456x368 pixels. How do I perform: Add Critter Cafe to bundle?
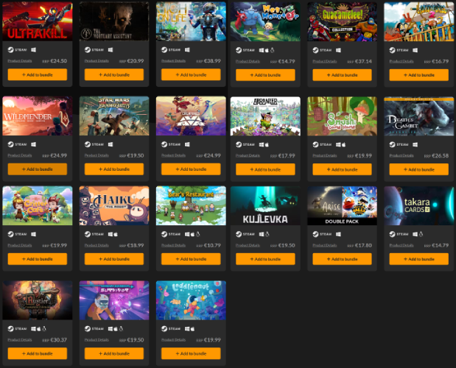[38, 259]
